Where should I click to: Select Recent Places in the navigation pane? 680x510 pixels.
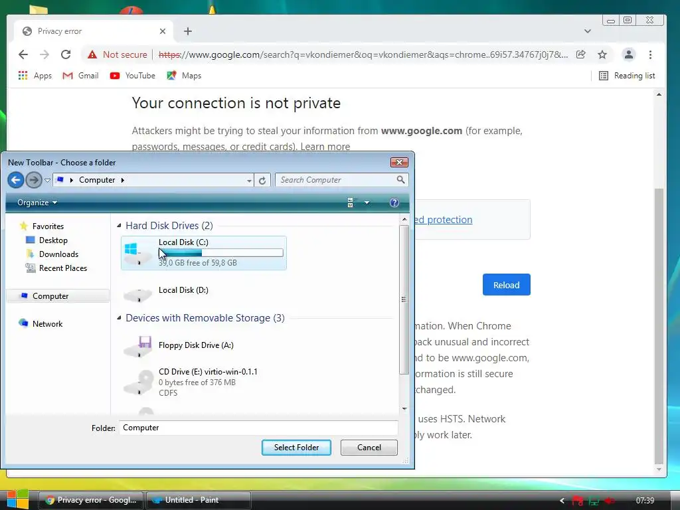click(56, 268)
